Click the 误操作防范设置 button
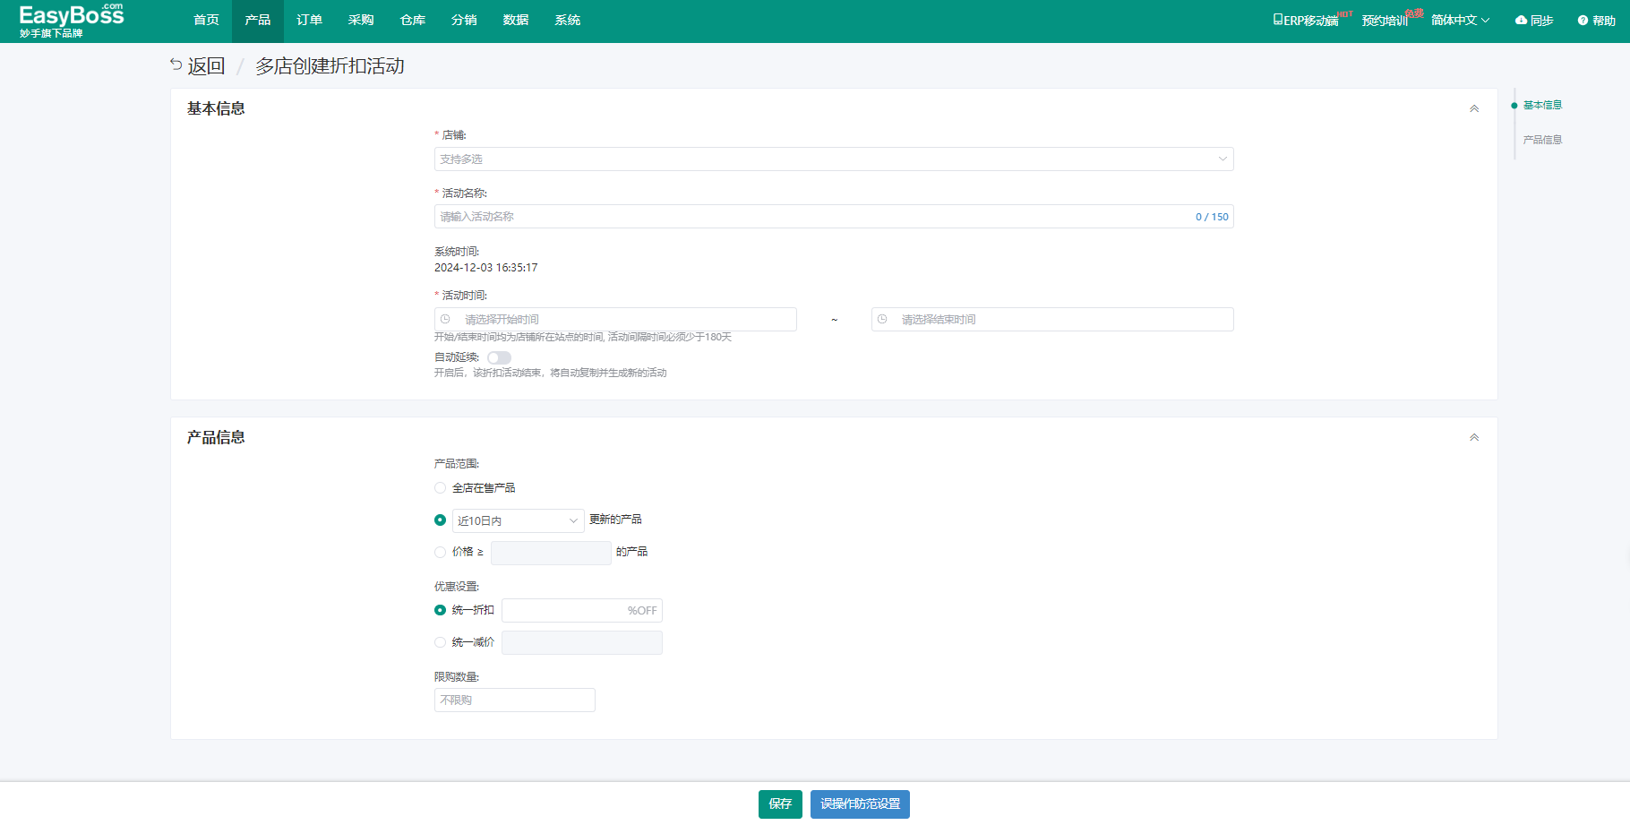The width and height of the screenshot is (1630, 825). (x=860, y=804)
